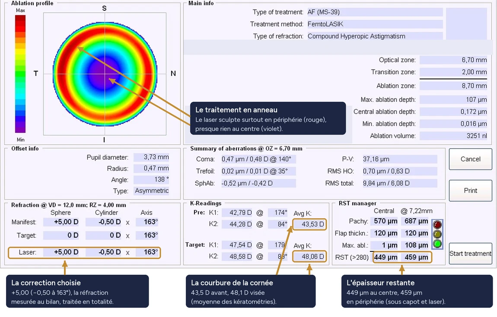Click the peripheral Pachy value 687 µm

point(415,221)
